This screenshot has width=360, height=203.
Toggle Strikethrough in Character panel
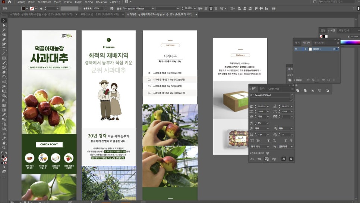pyautogui.click(x=291, y=141)
